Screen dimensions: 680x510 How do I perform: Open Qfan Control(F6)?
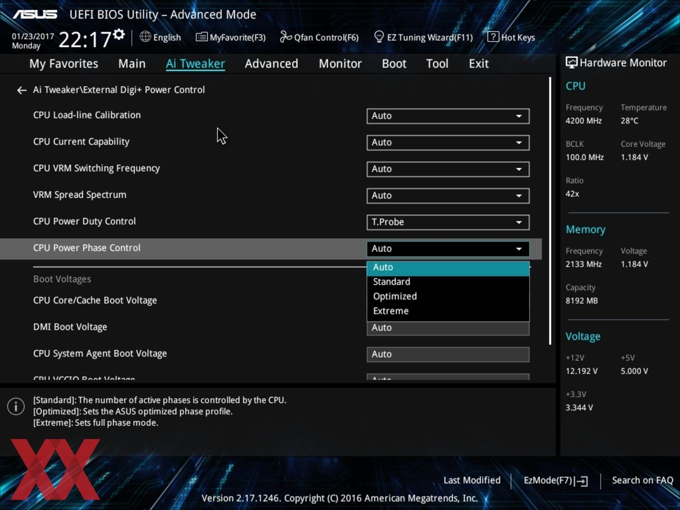point(319,37)
